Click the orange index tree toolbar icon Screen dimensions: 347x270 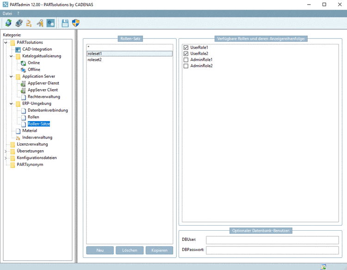(x=29, y=23)
